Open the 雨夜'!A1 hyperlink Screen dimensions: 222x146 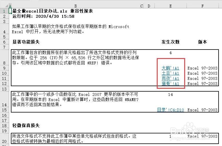171,78
